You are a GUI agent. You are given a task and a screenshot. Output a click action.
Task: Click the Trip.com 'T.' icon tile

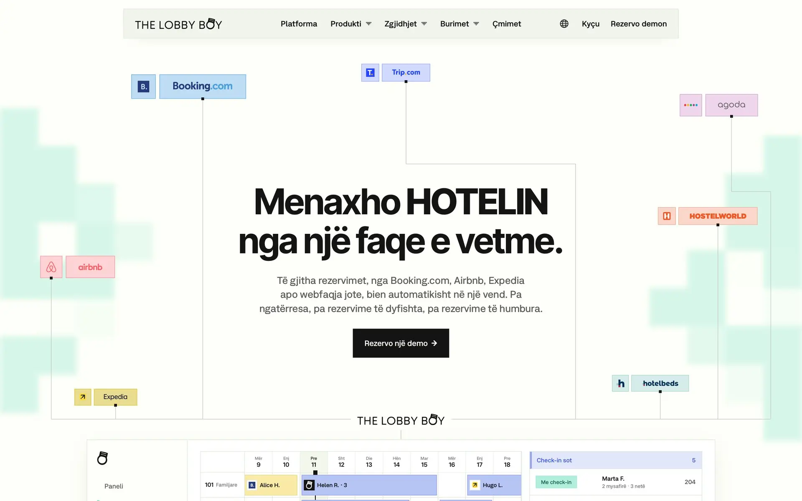click(370, 73)
